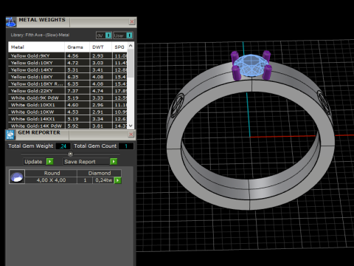The width and height of the screenshot is (354, 266).
Task: Click the 4,00 X 4,00 size cell
Action: (x=51, y=180)
